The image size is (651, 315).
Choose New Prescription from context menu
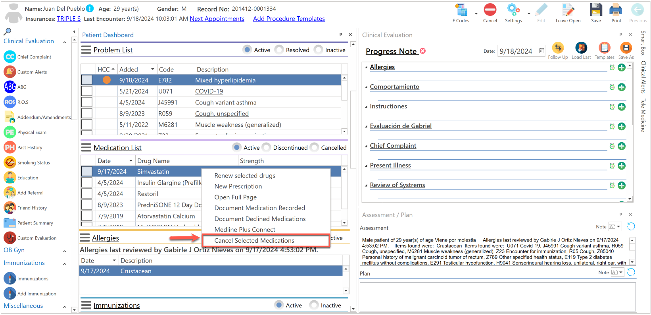(238, 186)
